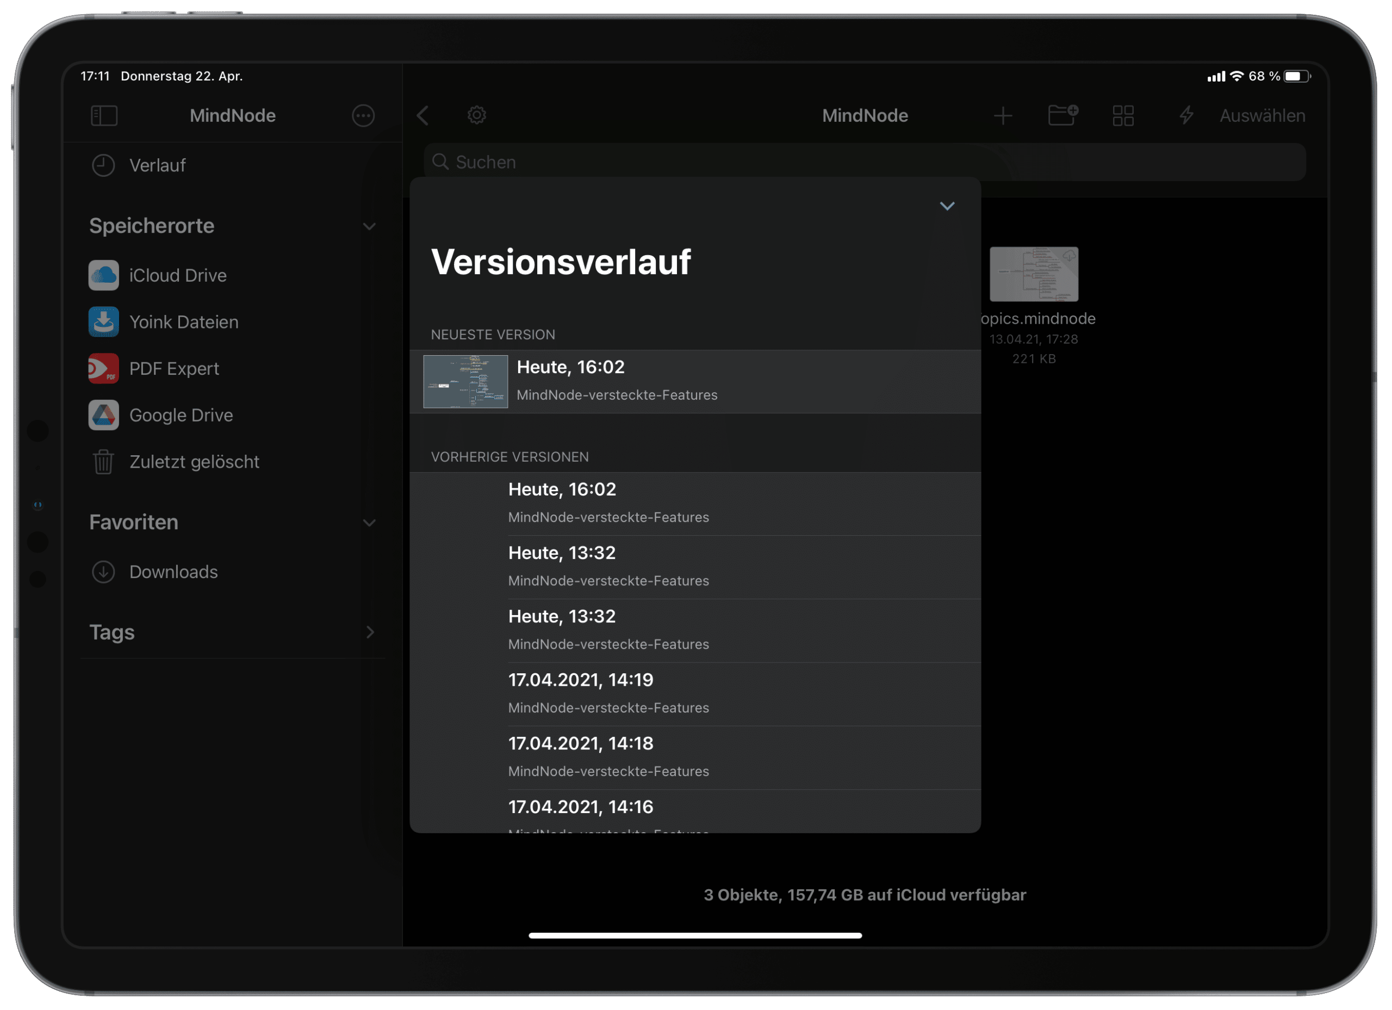The image size is (1392, 1010).
Task: Collapse the Favoriten section
Action: (x=369, y=523)
